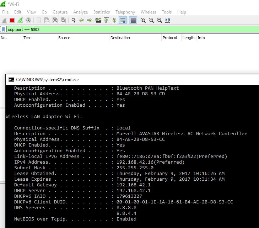Click DHCPv6 IAID value 179613227
Viewport: 259px width, 228px height.
(129, 196)
